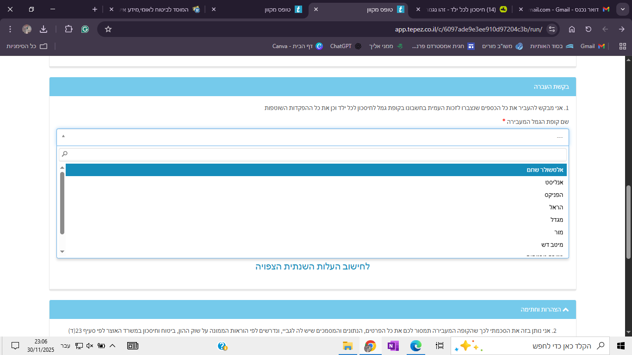The height and width of the screenshot is (355, 632).
Task: Open the Chrome apps grid icon
Action: click(x=622, y=46)
